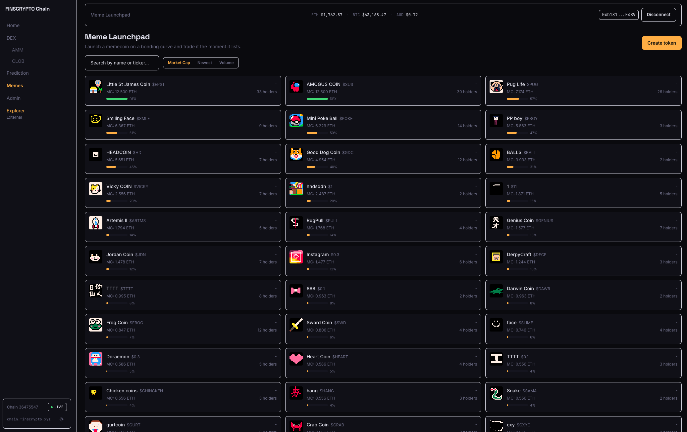Click the TTTT $0.1 token icon
Image resolution: width=687 pixels, height=432 pixels.
[496, 359]
